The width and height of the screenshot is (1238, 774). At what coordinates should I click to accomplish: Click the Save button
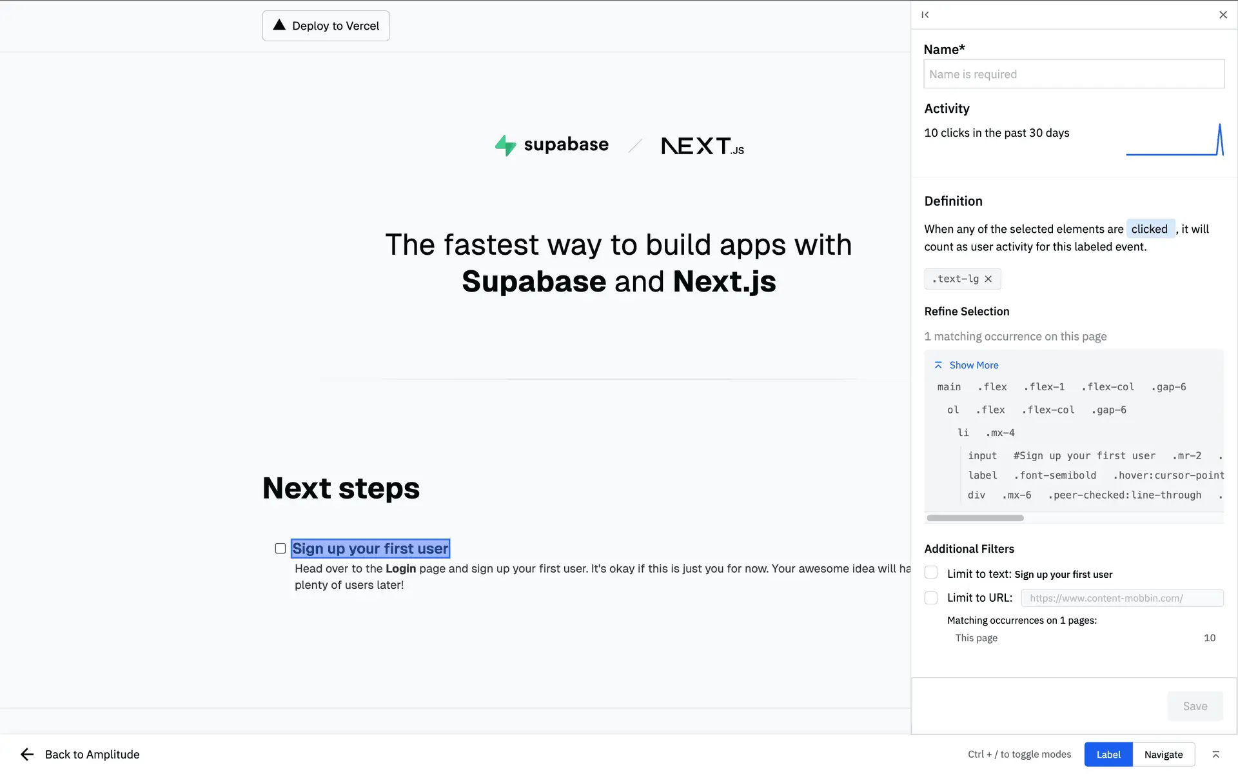[x=1195, y=706]
